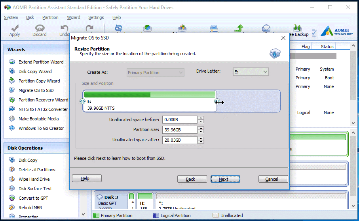The width and height of the screenshot is (359, 221).
Task: Click the Undo arrow icon
Action: pyautogui.click(x=65, y=28)
